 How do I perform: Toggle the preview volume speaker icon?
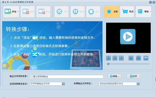[x=131, y=58]
